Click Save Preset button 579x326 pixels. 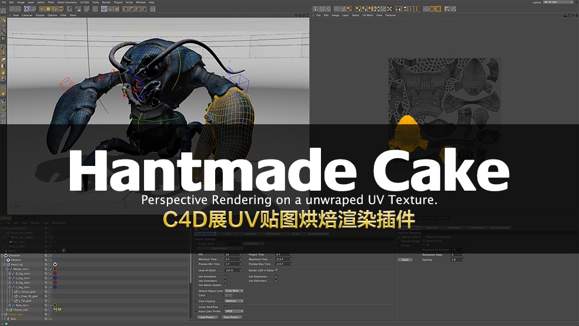click(232, 317)
